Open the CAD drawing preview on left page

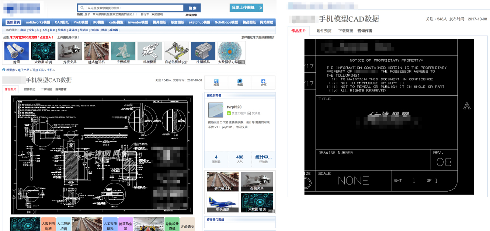click(x=102, y=155)
